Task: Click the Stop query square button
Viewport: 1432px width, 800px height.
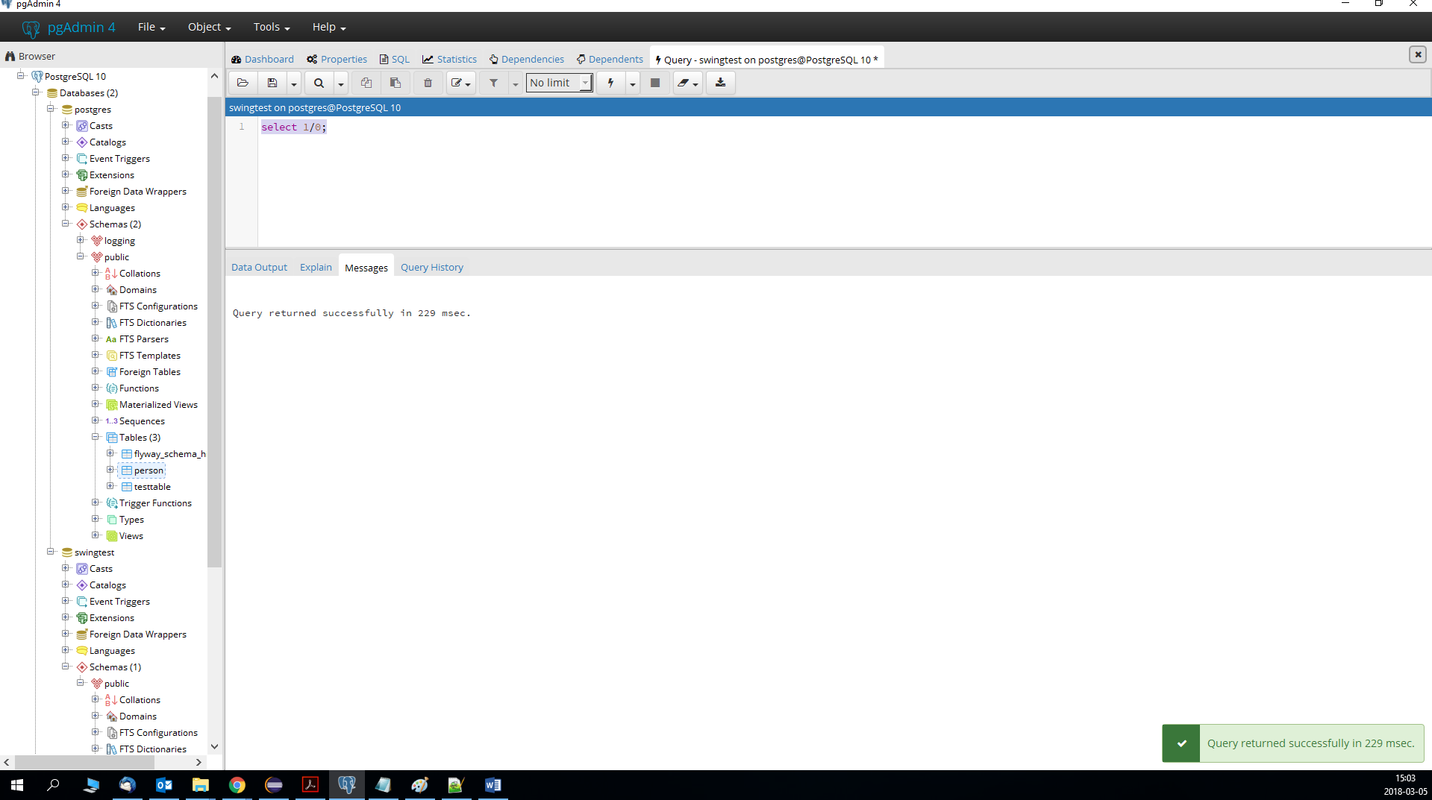Action: click(x=655, y=83)
